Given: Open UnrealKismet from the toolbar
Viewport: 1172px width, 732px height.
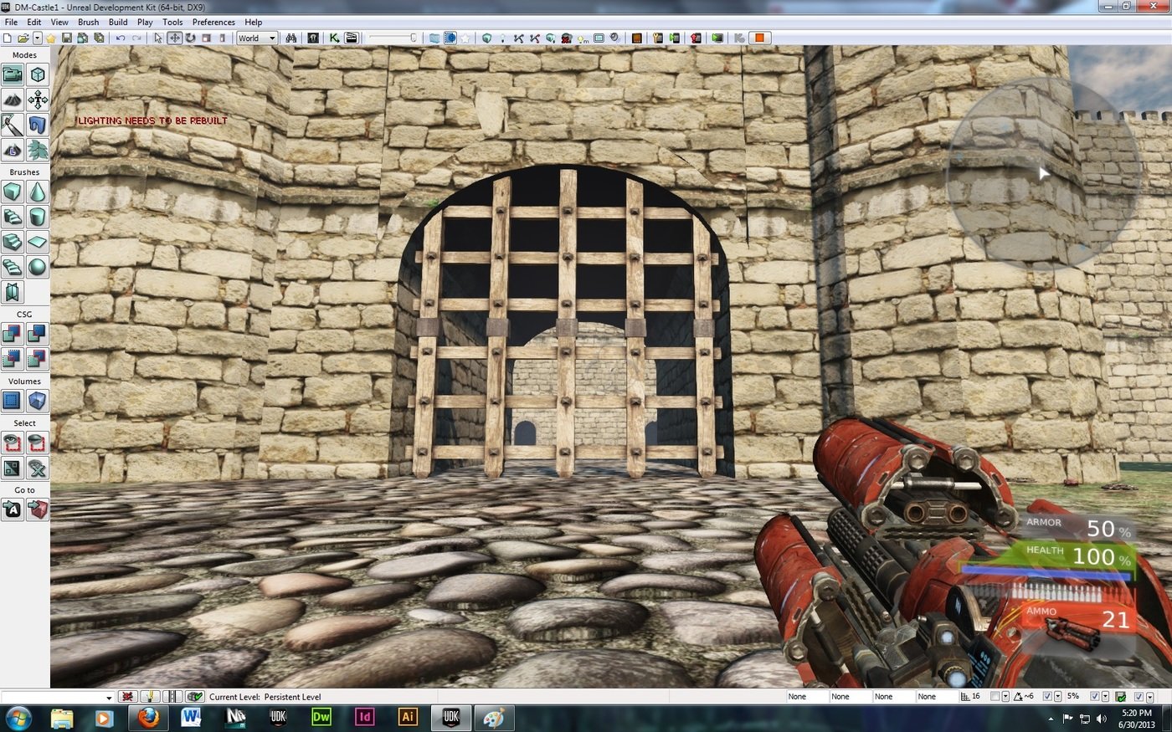Looking at the screenshot, I should pos(334,38).
